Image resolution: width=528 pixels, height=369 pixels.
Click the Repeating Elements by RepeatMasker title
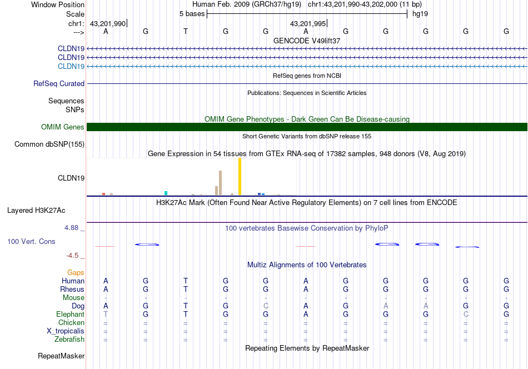pos(307,348)
